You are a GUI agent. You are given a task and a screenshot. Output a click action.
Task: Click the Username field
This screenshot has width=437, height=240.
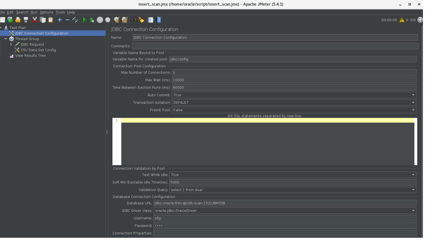[285, 218]
